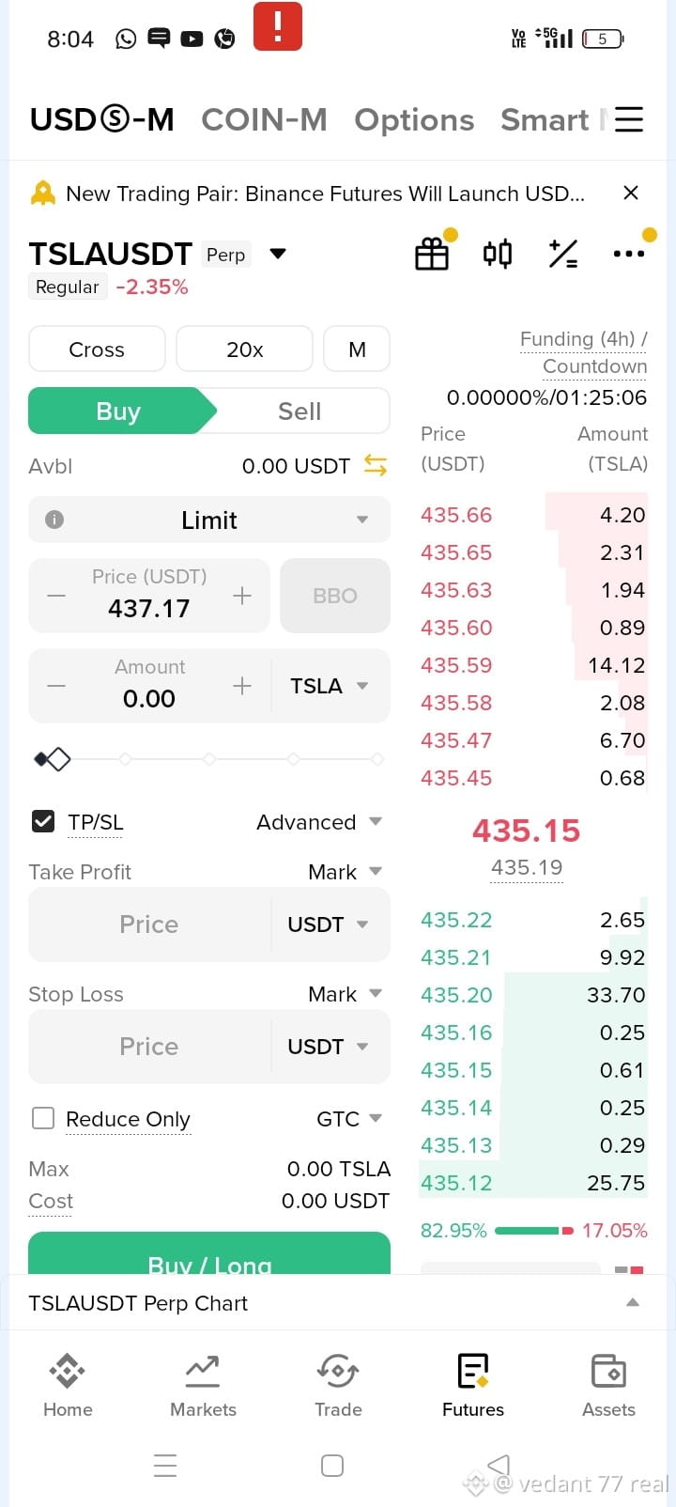Tap the Cross margin mode button
This screenshot has width=676, height=1507.
97,350
